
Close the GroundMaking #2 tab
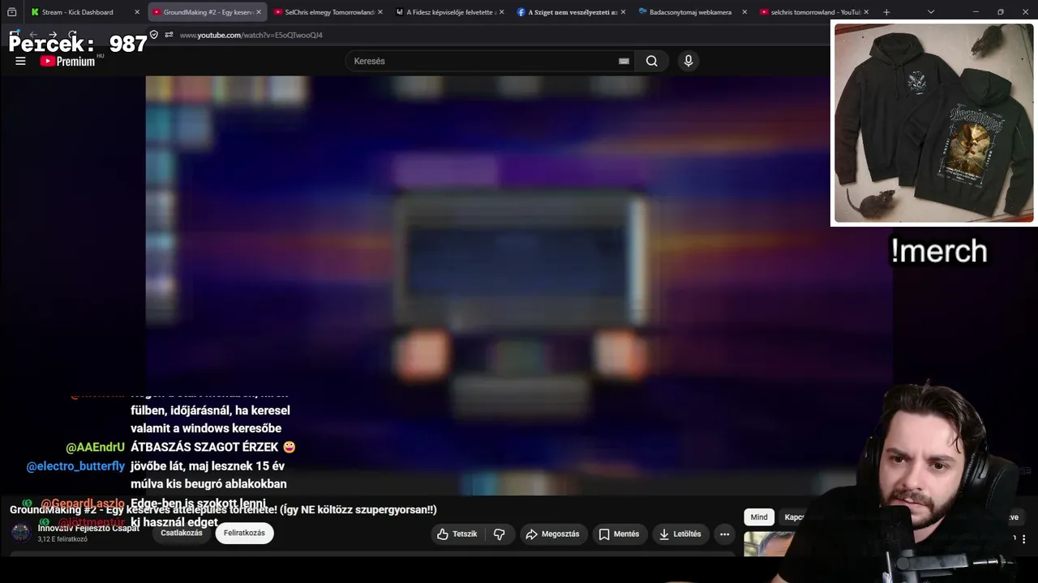coord(259,12)
